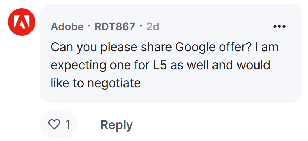The width and height of the screenshot is (308, 141).
Task: Expand comment actions via ellipsis
Action: [279, 26]
